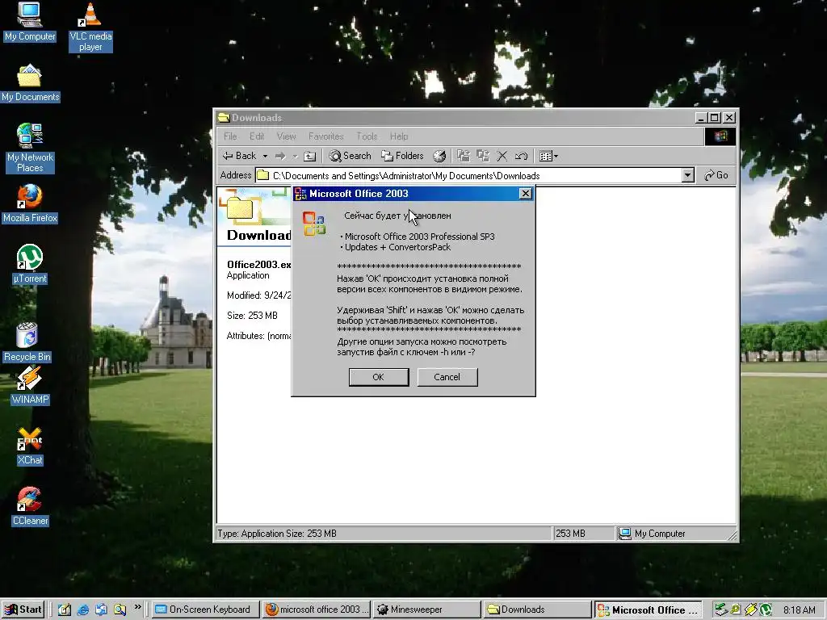Open the File menu
Screen dimensions: 827x620
point(230,136)
